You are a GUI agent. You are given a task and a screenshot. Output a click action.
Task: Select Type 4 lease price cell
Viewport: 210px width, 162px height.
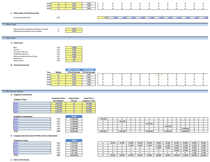pyautogui.click(x=89, y=110)
